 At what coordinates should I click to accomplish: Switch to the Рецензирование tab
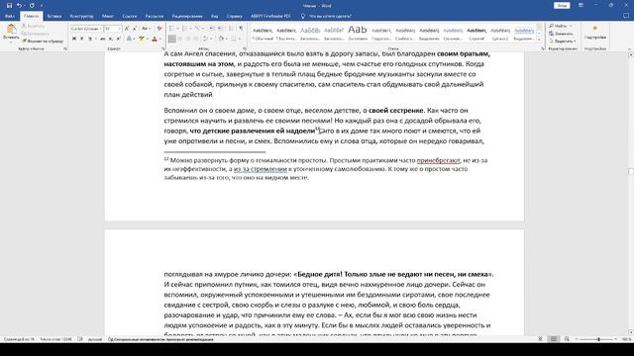187,16
